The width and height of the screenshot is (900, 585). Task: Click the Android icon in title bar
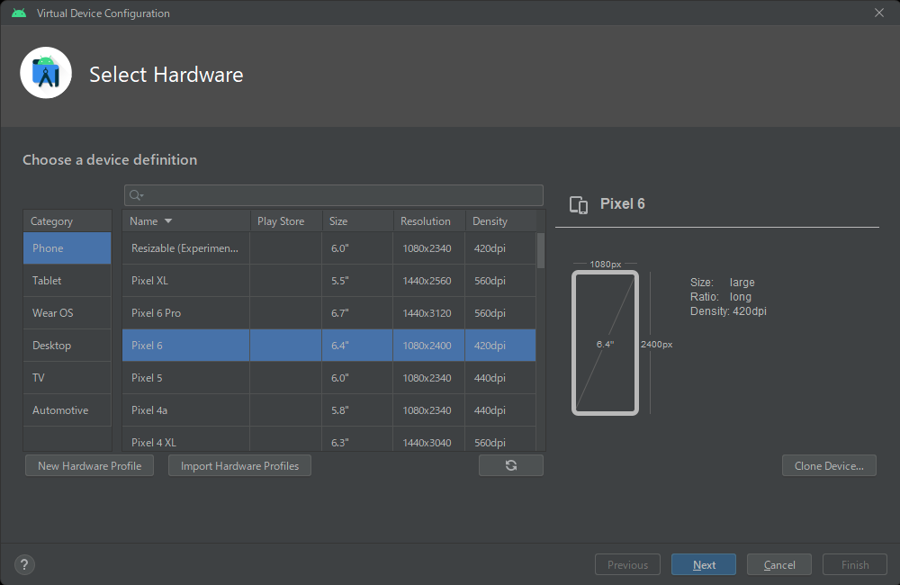pyautogui.click(x=19, y=13)
